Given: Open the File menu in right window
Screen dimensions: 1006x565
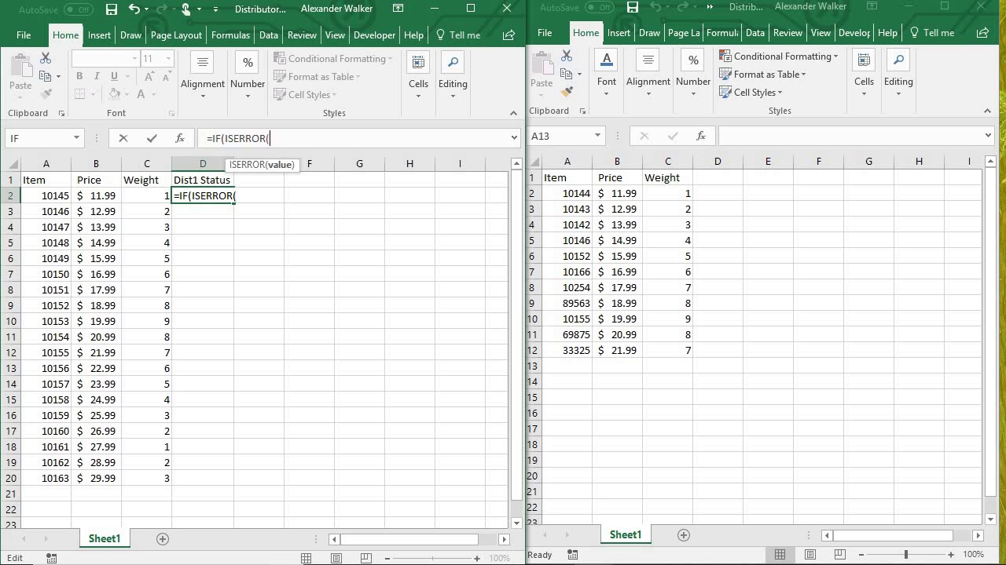Looking at the screenshot, I should 545,32.
